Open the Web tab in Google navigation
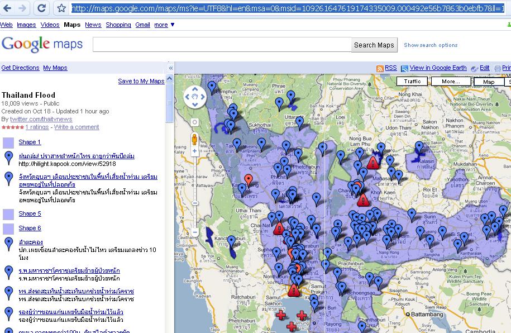 coord(6,25)
